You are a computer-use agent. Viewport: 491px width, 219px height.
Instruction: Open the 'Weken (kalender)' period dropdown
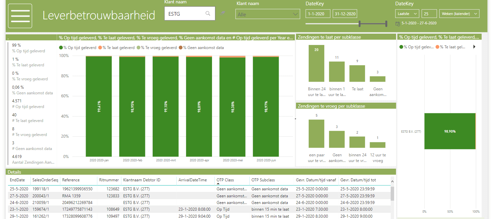[459, 14]
